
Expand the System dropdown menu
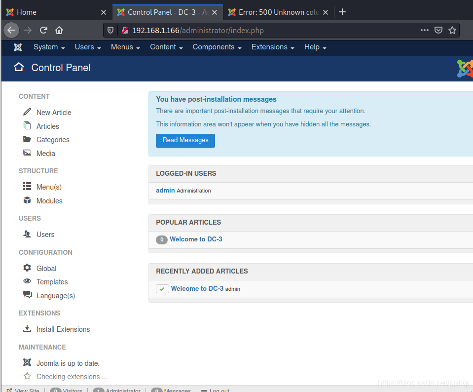pyautogui.click(x=49, y=47)
